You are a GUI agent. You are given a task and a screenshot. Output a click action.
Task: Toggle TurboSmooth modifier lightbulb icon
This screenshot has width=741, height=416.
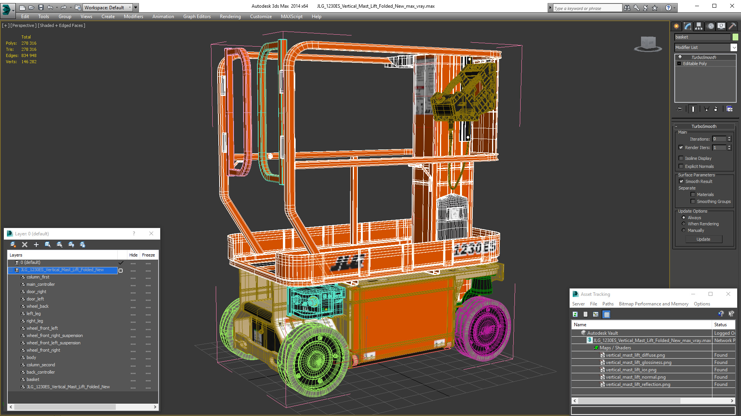[680, 57]
